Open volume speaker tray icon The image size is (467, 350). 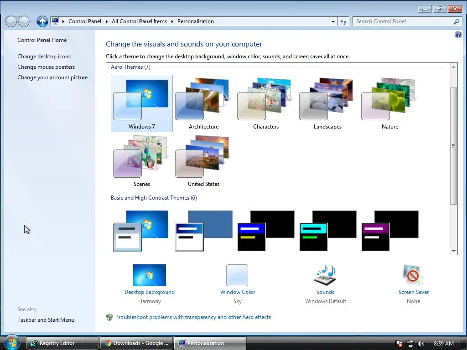(x=421, y=344)
